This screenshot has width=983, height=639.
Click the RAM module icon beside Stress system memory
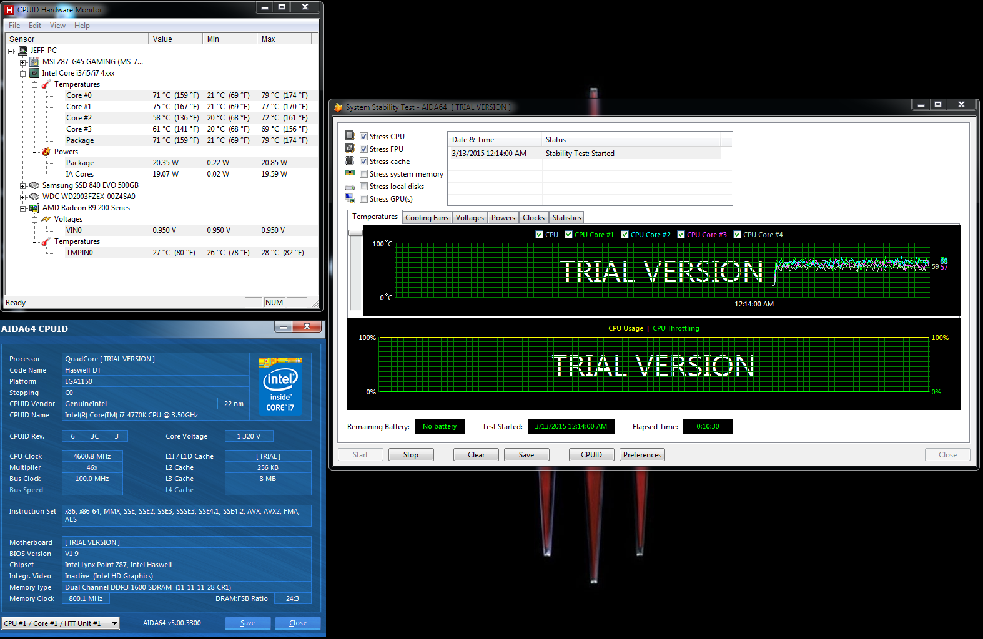(x=350, y=173)
